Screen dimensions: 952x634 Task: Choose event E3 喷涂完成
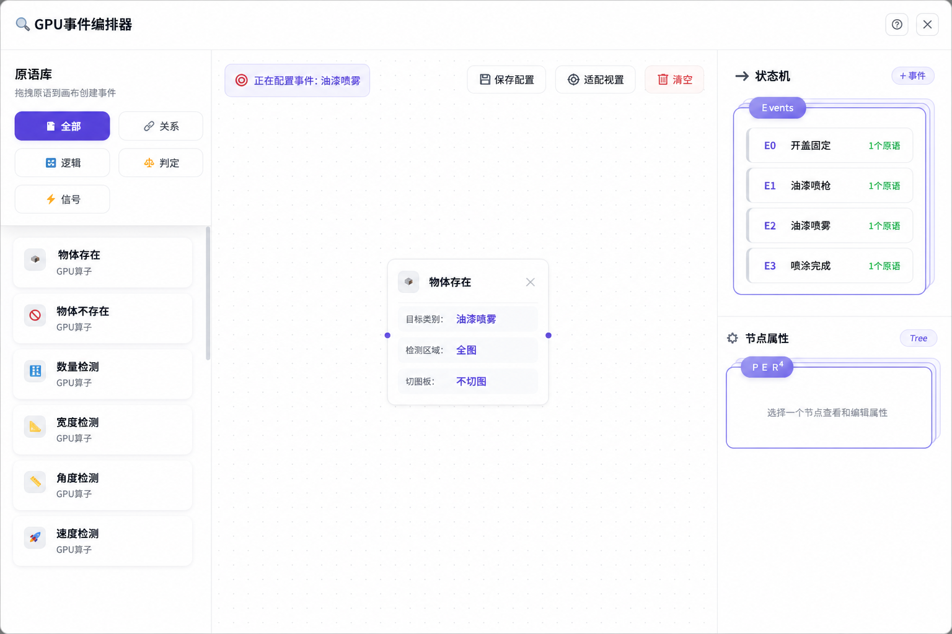(x=830, y=266)
